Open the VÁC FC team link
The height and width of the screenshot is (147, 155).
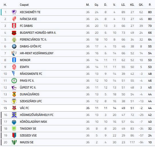pos(24,108)
